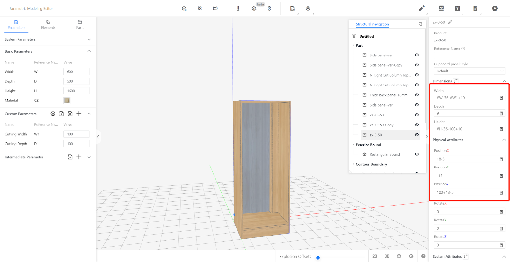Click the edit pencil next to zx-0-50
Image resolution: width=510 pixels, height=262 pixels.
click(450, 22)
